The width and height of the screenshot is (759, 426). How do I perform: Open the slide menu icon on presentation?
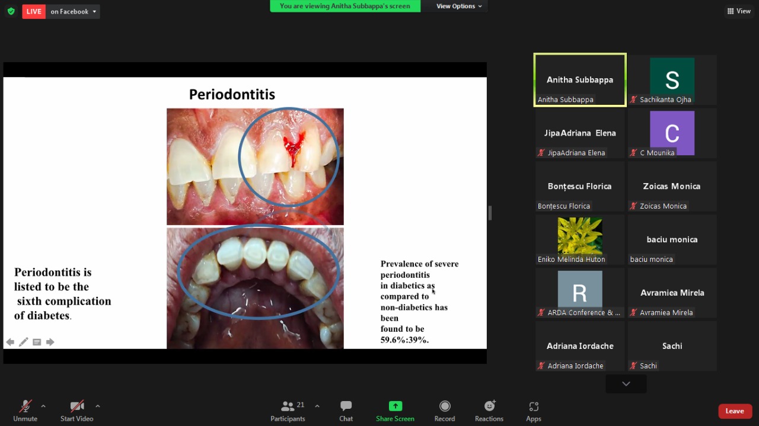pyautogui.click(x=37, y=342)
